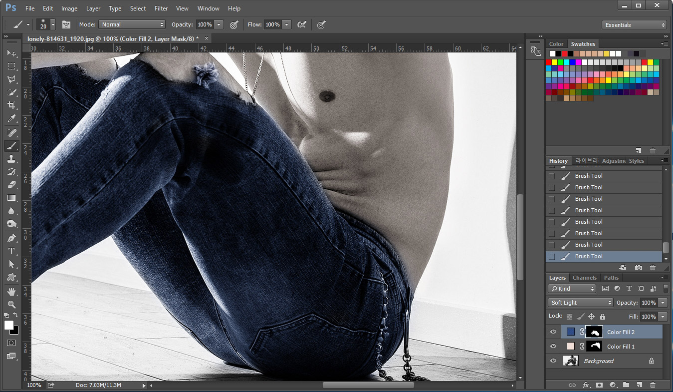This screenshot has width=673, height=392.
Task: Select the Custom Shape tool
Action: pyautogui.click(x=11, y=277)
